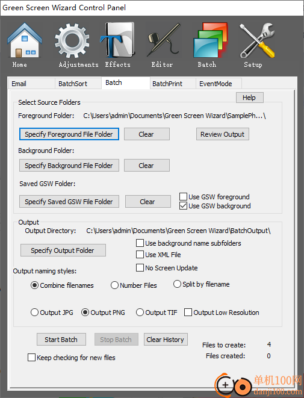Click Specify Saved GSW File Folder

coord(69,202)
